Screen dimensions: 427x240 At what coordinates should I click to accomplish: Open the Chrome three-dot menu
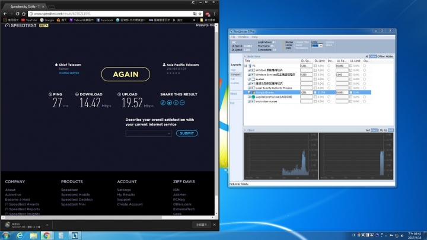click(x=214, y=14)
